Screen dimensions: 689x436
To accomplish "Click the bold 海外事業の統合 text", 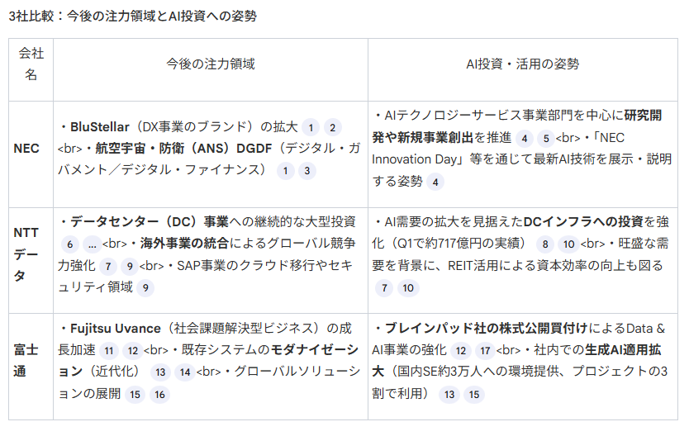I will 184,244.
